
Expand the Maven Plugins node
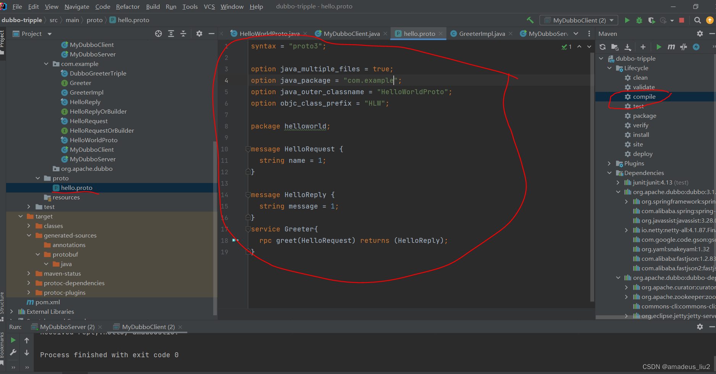(609, 163)
